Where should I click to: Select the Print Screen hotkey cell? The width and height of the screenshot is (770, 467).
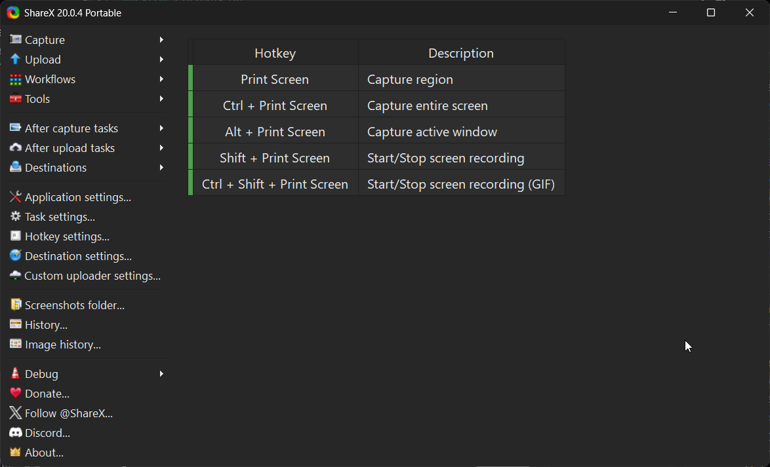275,79
